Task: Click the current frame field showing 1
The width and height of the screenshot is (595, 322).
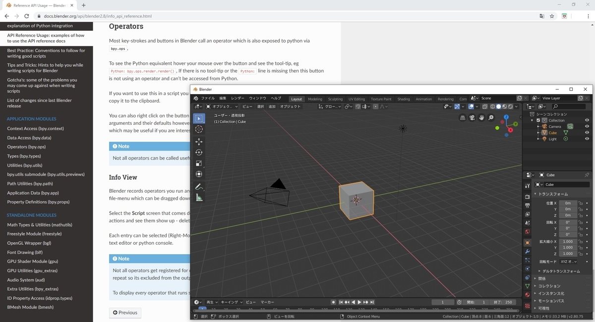Action: [x=443, y=302]
